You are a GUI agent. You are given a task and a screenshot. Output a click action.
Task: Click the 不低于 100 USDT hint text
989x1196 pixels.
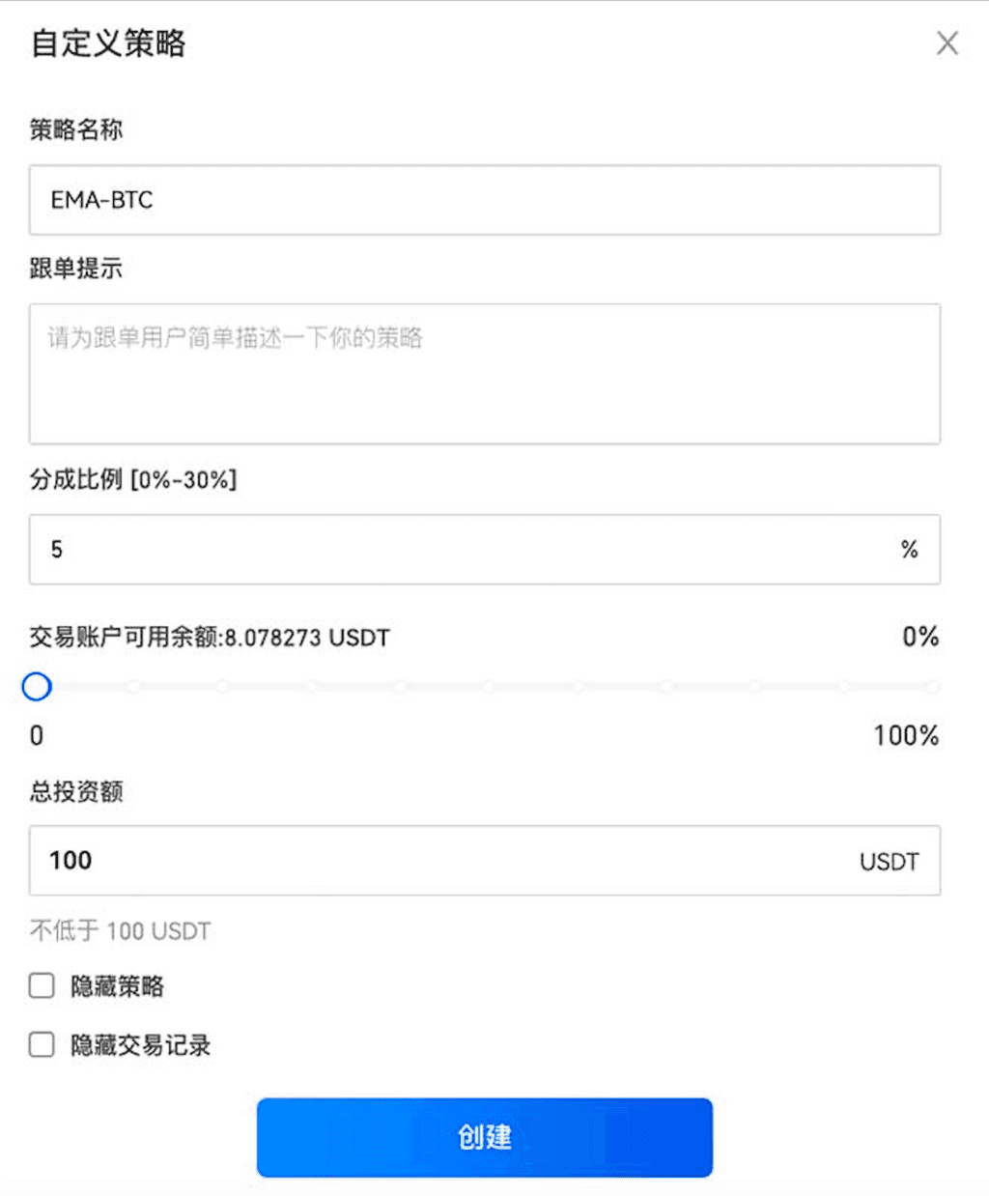pos(120,931)
